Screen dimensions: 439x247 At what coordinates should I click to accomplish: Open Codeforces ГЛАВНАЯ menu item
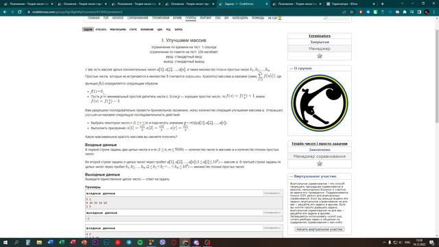point(93,18)
